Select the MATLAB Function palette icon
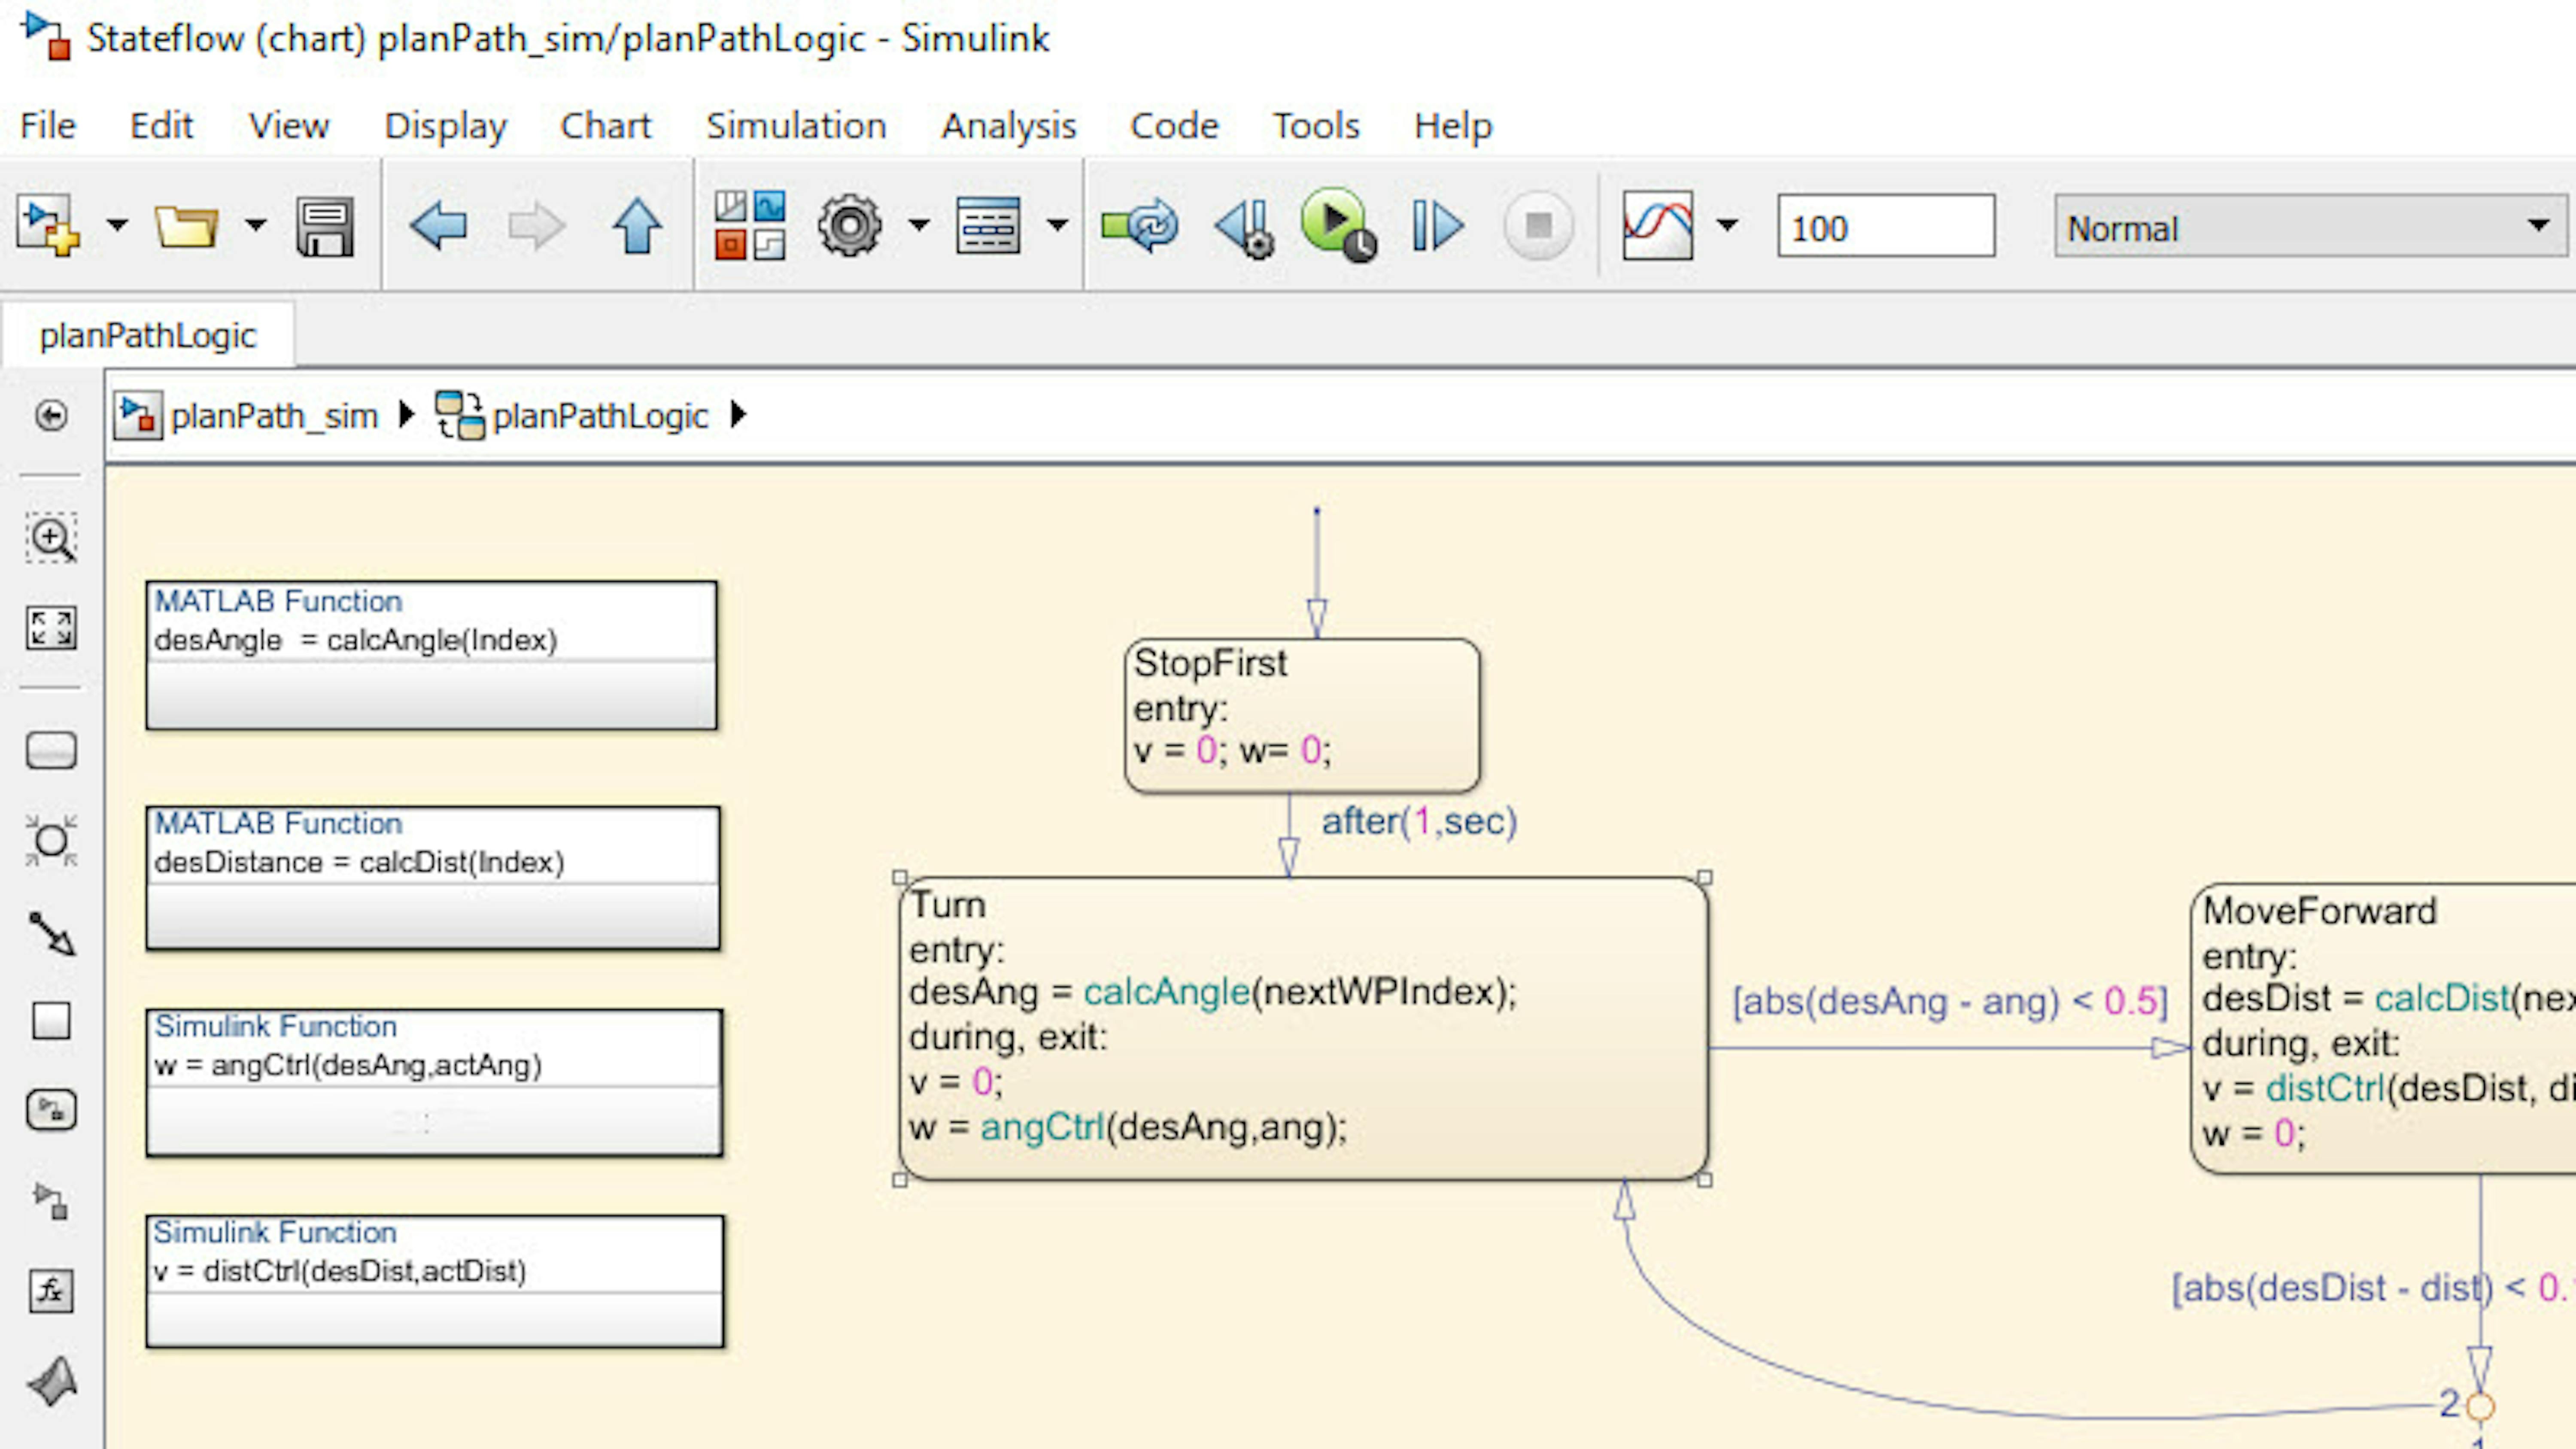The width and height of the screenshot is (2576, 1449). 51,1383
